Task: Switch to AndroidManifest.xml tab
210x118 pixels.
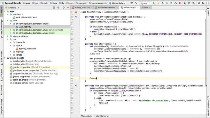Action: (x=106, y=8)
